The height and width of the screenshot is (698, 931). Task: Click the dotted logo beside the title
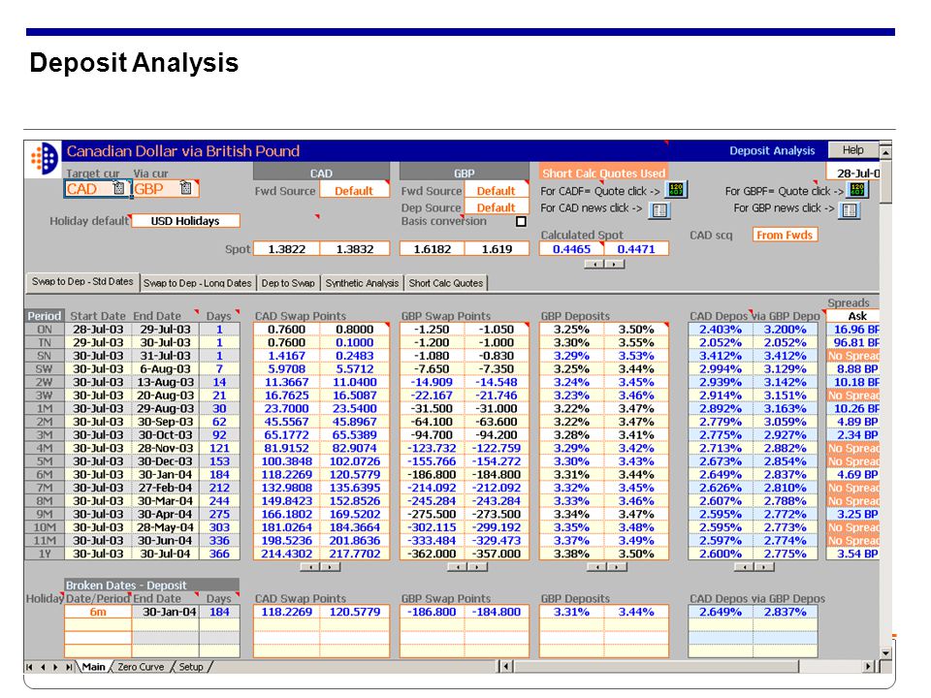coord(44,158)
